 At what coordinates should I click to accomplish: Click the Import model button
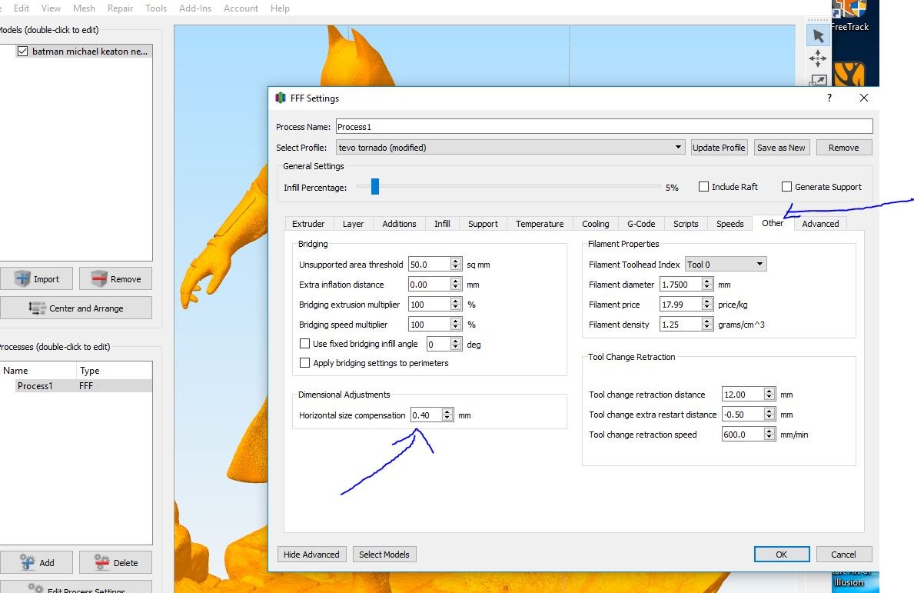pos(37,278)
